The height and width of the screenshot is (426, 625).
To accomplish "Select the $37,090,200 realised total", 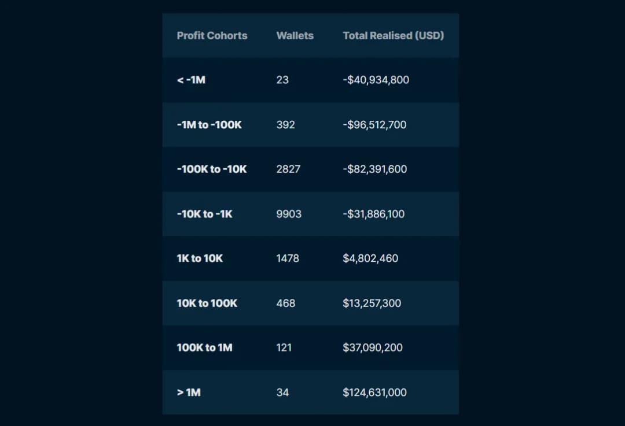I will coord(373,347).
